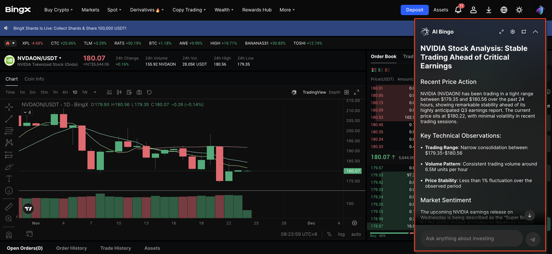552x254 pixels.
Task: Select the ruler measure tool
Action: pos(9,207)
